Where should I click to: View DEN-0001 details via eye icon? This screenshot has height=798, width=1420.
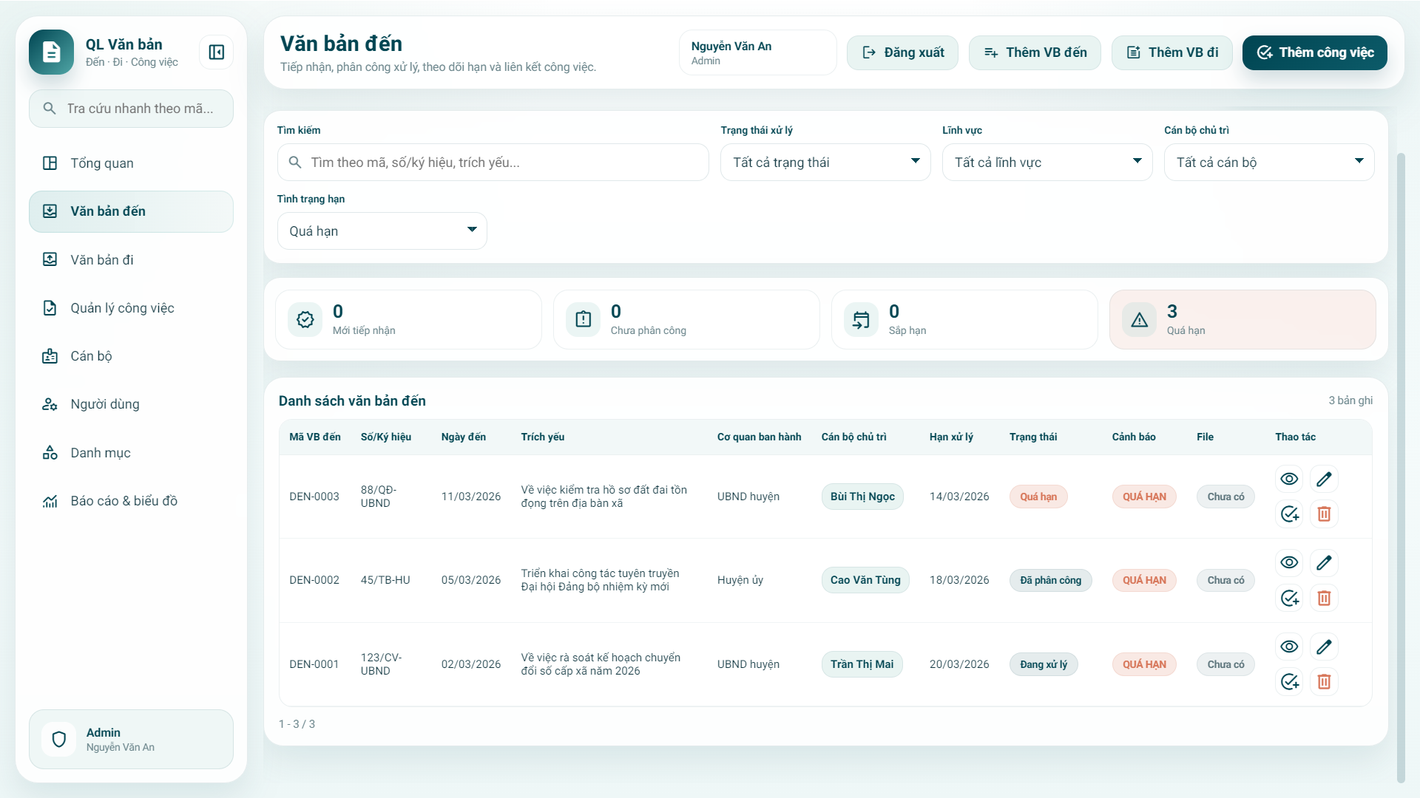pyautogui.click(x=1289, y=647)
